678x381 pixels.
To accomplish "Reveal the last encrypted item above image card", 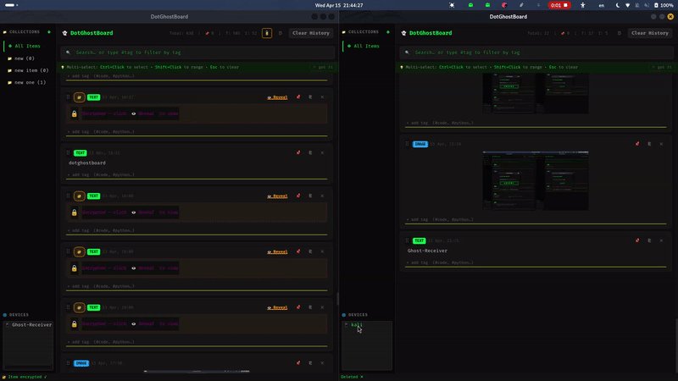I will click(x=277, y=307).
